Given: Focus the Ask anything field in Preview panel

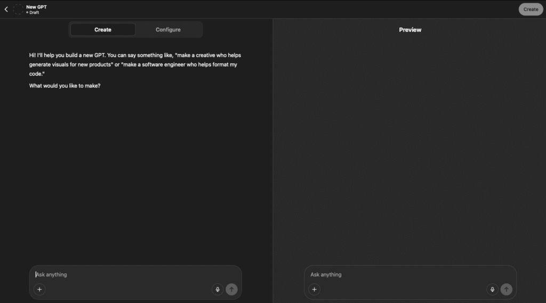Looking at the screenshot, I should tap(408, 275).
